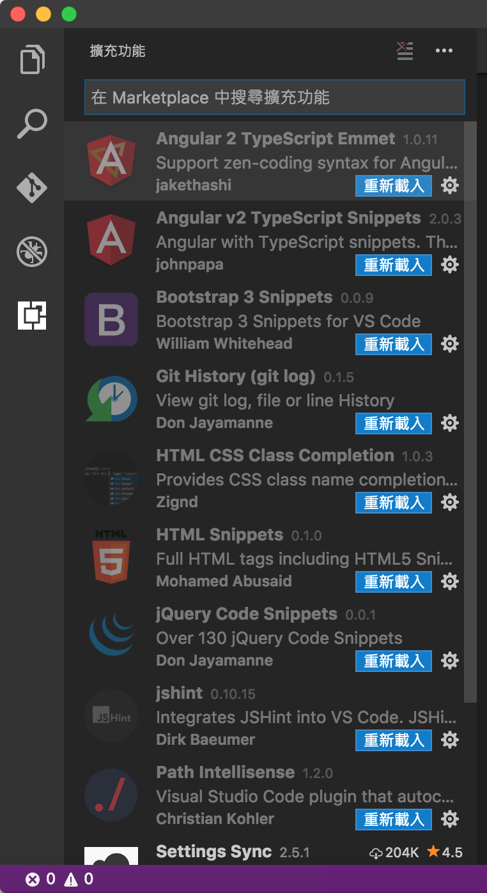
Task: Click the Path Intellisense ./ icon
Action: 111,795
